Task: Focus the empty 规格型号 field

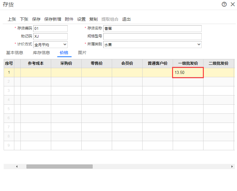Action: click(x=152, y=36)
